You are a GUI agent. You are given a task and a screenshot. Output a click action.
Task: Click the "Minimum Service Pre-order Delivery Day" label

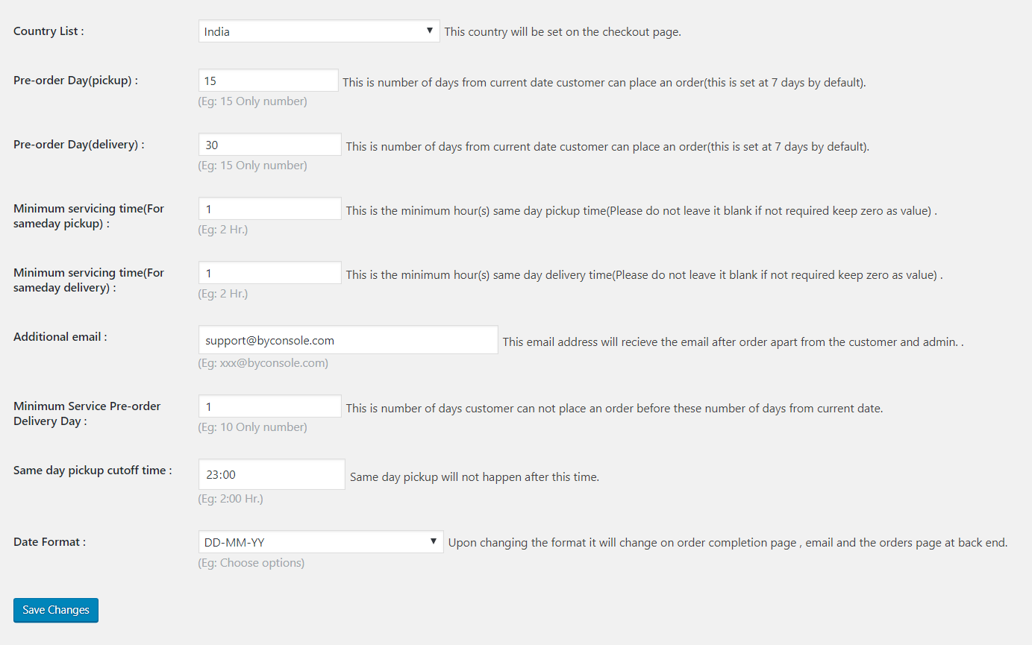click(87, 414)
